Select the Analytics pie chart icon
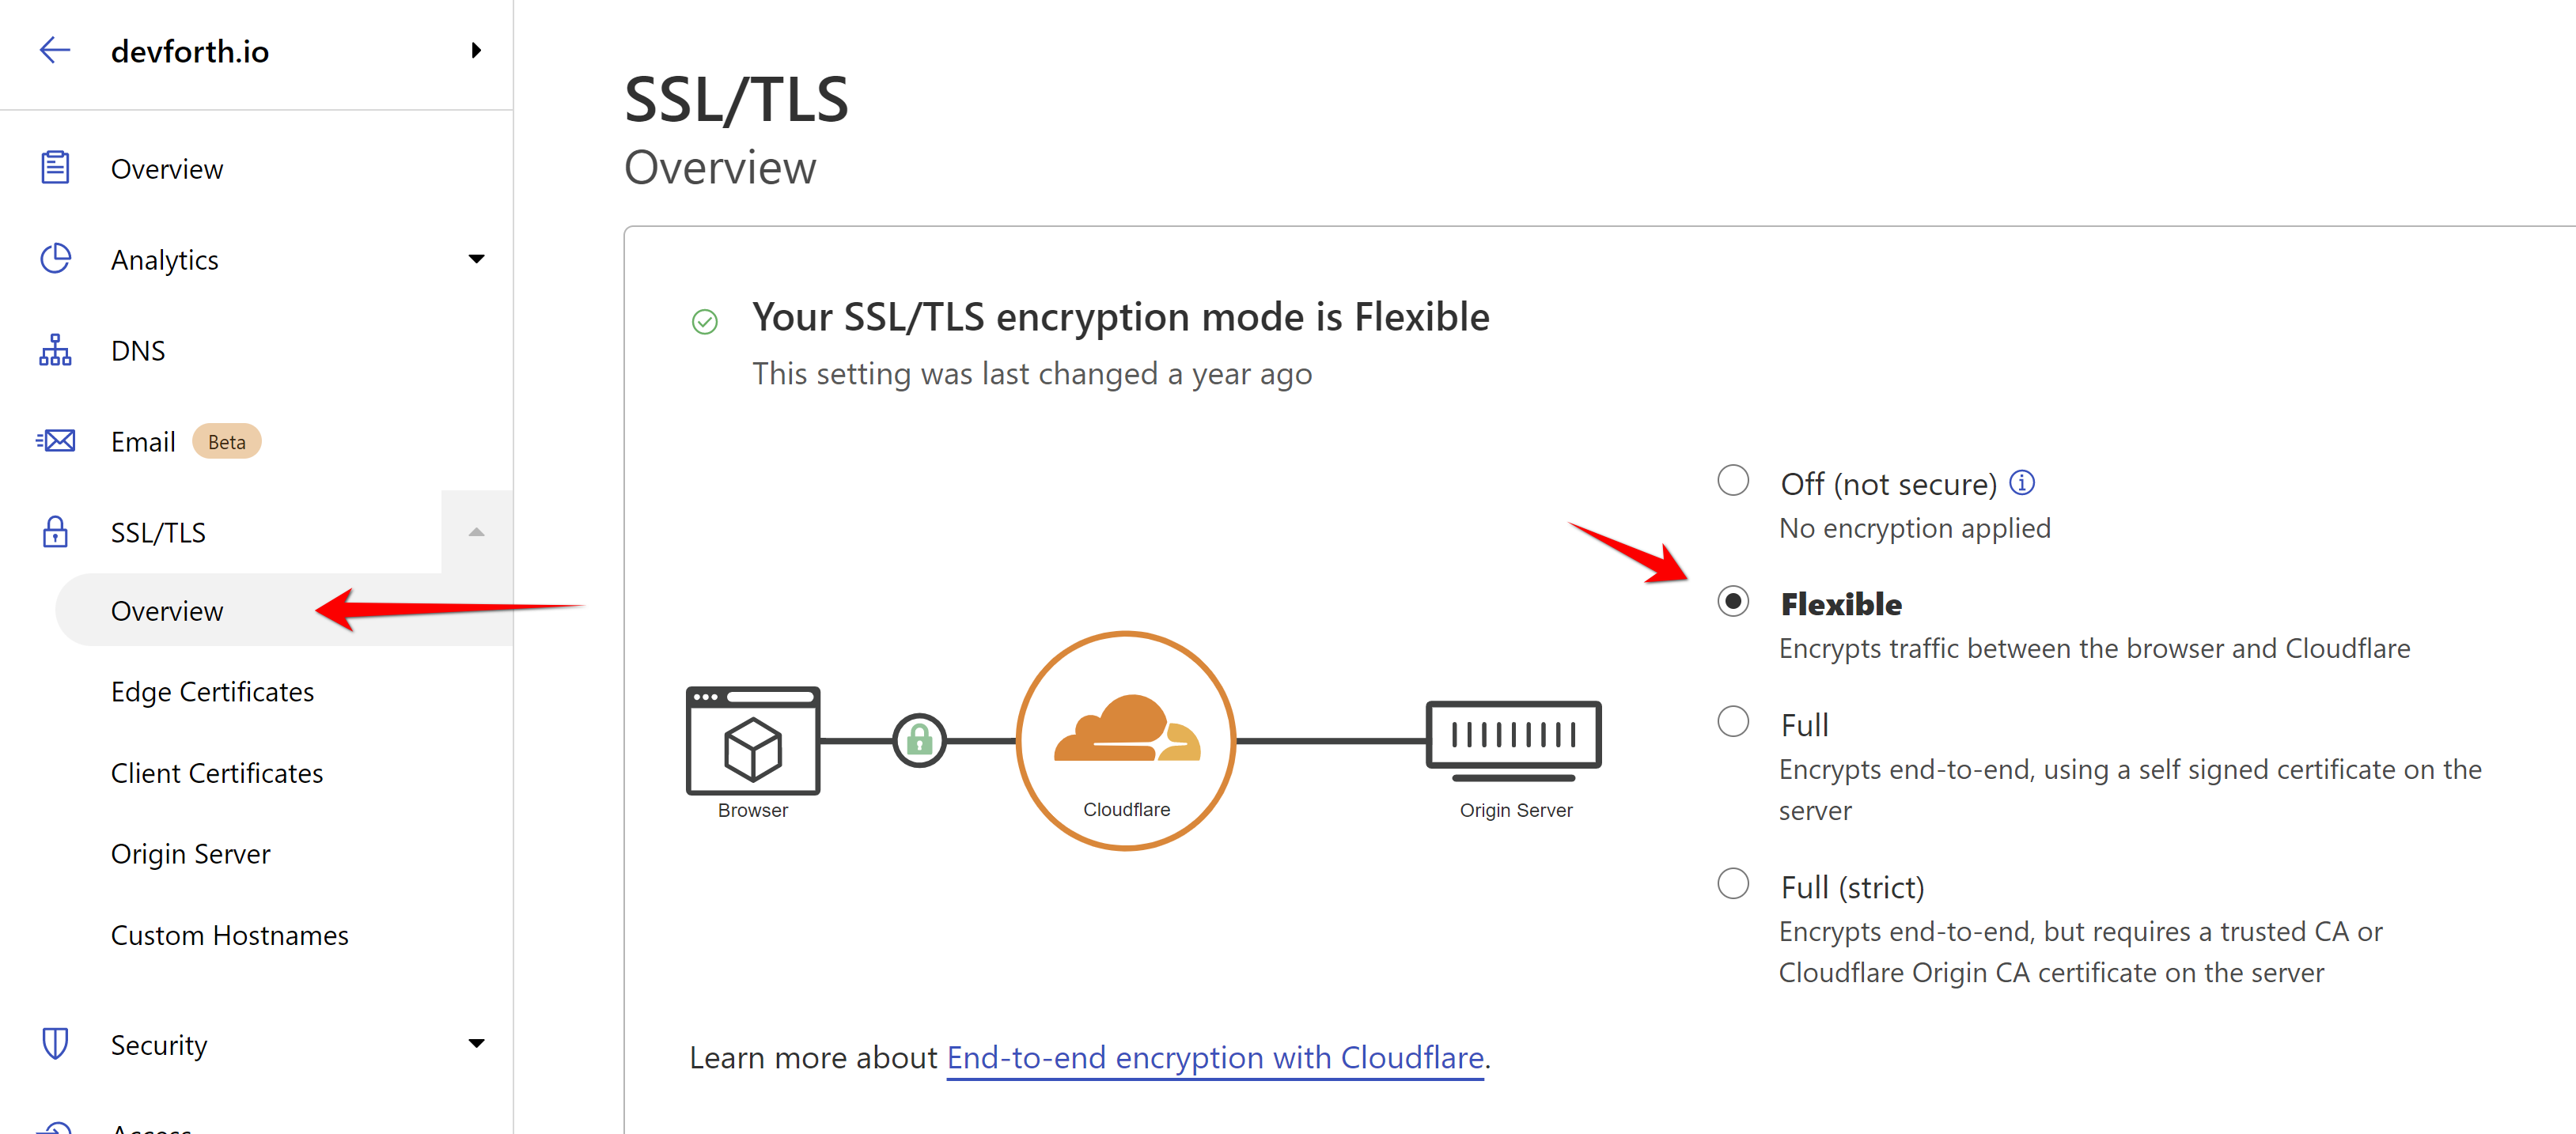Viewport: 2576px width, 1134px height. pyautogui.click(x=55, y=258)
